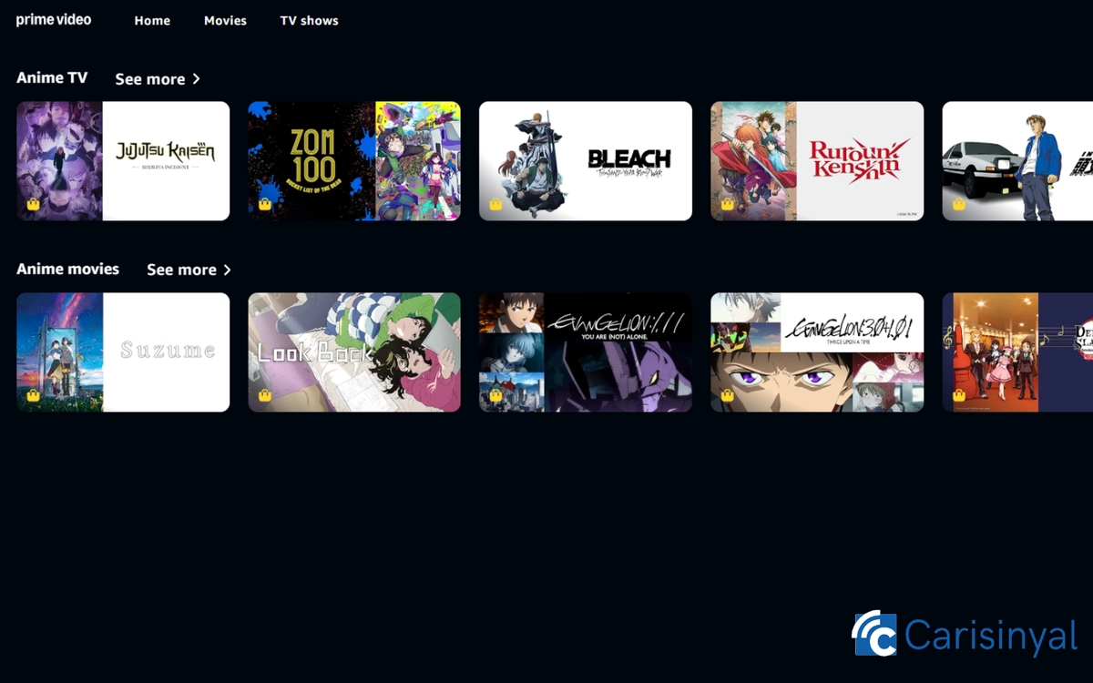Click the Prime Video logo
Screen dimensions: 1093x683
tap(53, 19)
